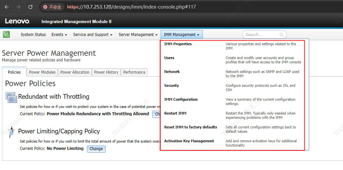Select Users menu entry
Viewport: 343px width, 170px height.
tap(169, 58)
